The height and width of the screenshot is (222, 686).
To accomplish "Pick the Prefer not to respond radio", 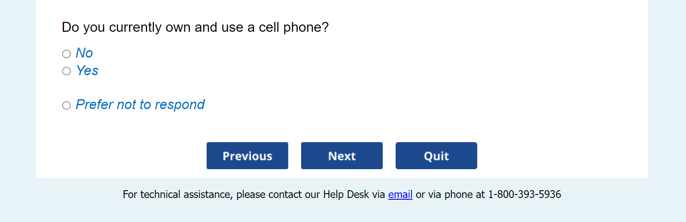I will [66, 105].
